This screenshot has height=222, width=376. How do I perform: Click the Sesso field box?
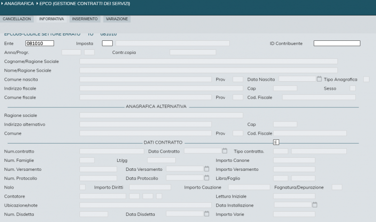coord(352,88)
